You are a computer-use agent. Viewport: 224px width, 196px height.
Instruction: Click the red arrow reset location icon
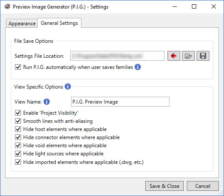(x=174, y=56)
